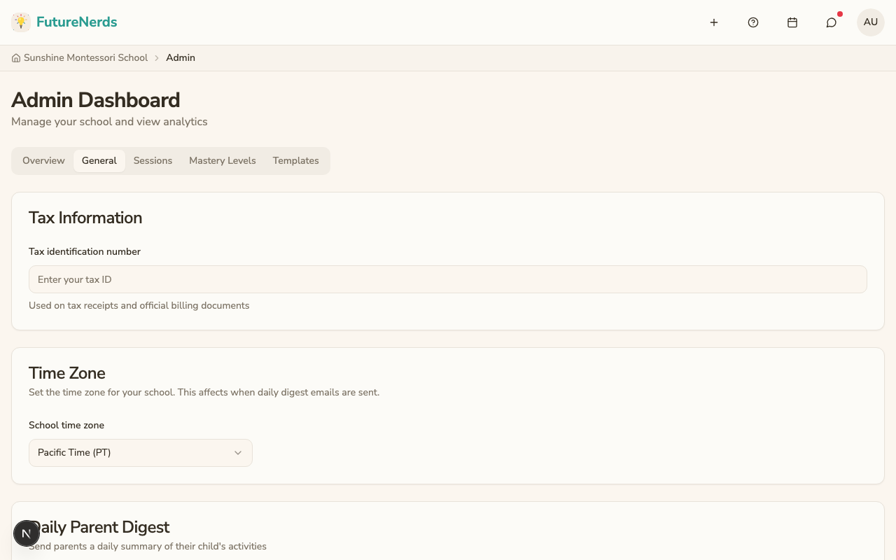Viewport: 896px width, 560px height.
Task: Switch to the Overview tab
Action: pos(43,161)
